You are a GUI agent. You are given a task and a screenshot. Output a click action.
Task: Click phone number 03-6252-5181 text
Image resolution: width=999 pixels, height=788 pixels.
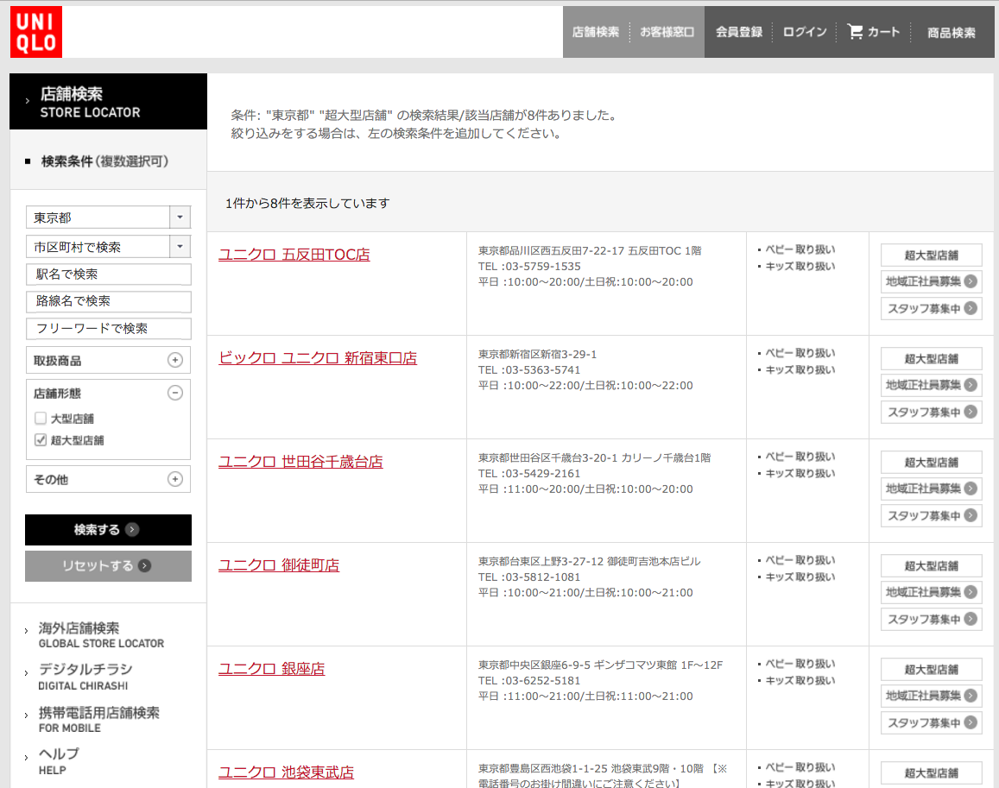(x=543, y=681)
